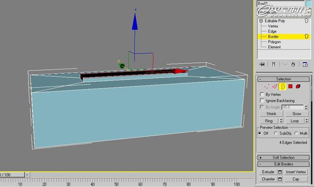Select Edge sub-object triangle icon
The width and height of the screenshot is (314, 187).
[x=275, y=87]
